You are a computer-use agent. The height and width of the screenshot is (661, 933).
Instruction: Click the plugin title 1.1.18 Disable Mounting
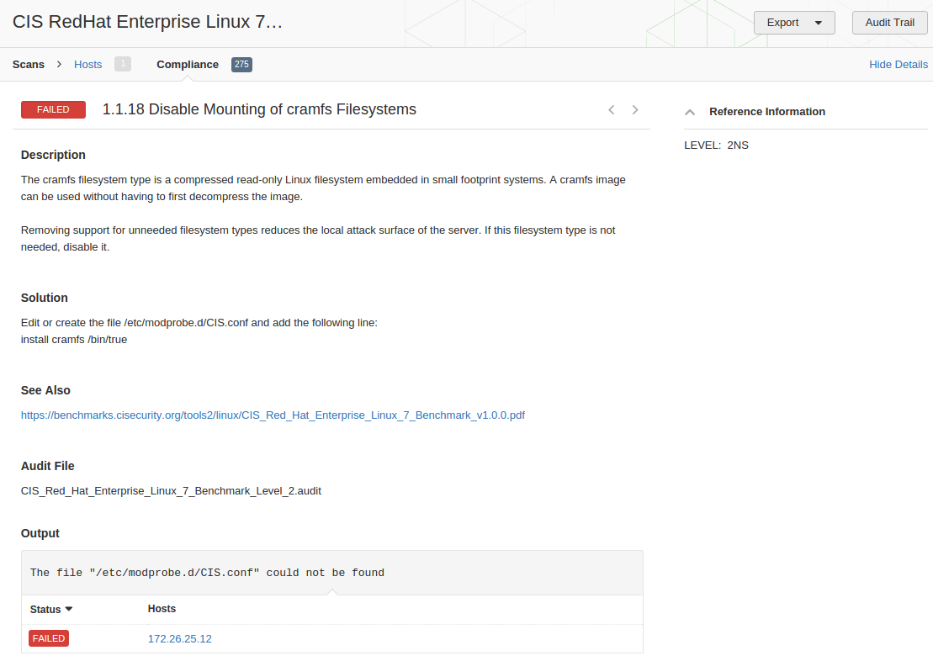coord(259,109)
